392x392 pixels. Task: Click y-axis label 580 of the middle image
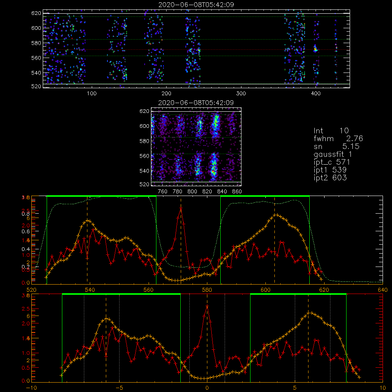[145, 141]
